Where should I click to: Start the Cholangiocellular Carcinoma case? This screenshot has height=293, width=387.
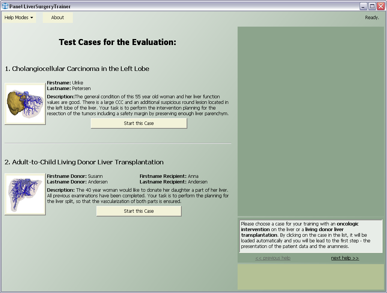coord(139,123)
